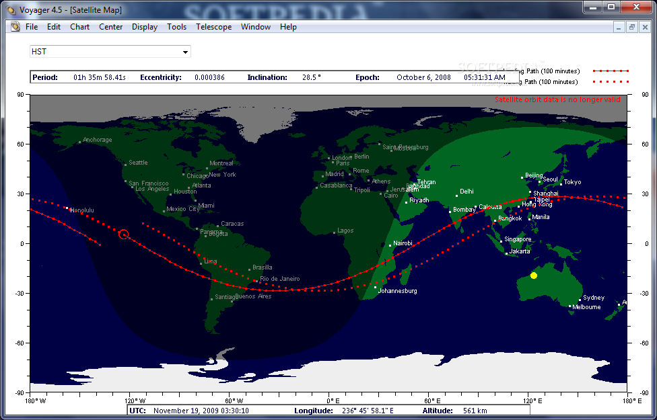The image size is (657, 420).
Task: Click the Bangkok city label
Action: coord(510,218)
